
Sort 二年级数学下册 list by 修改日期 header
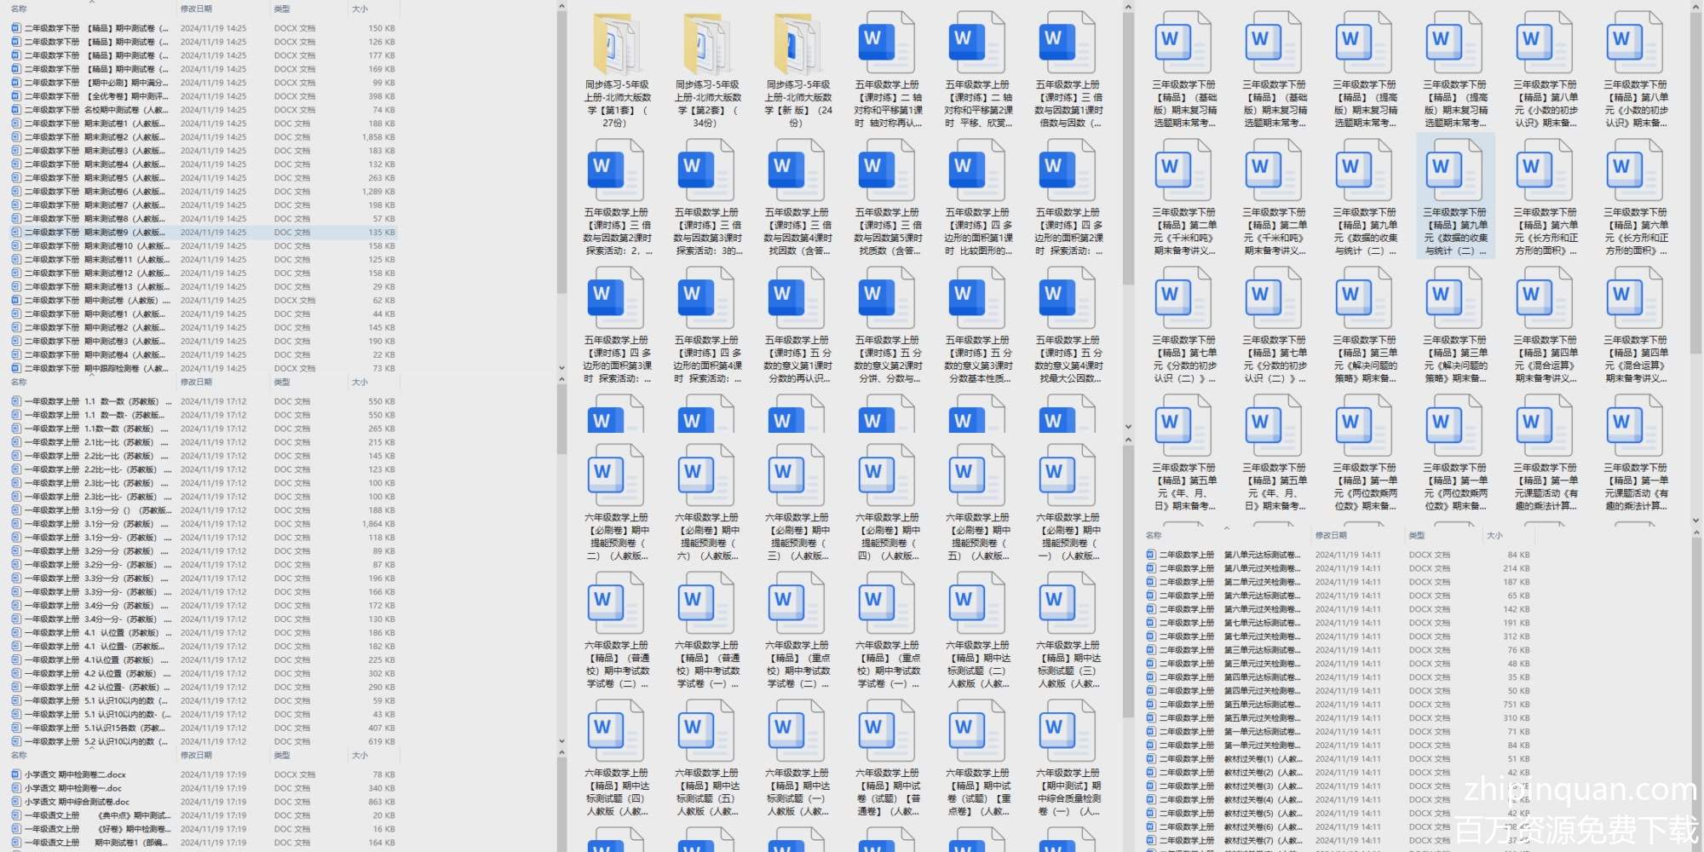click(197, 9)
